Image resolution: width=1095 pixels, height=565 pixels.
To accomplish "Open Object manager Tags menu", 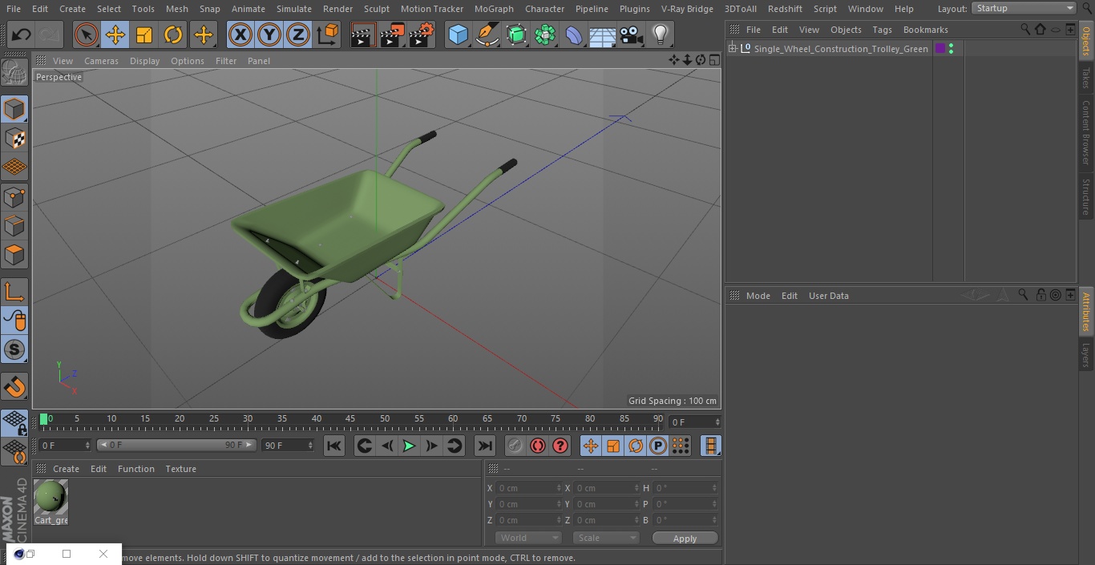I will 882,30.
